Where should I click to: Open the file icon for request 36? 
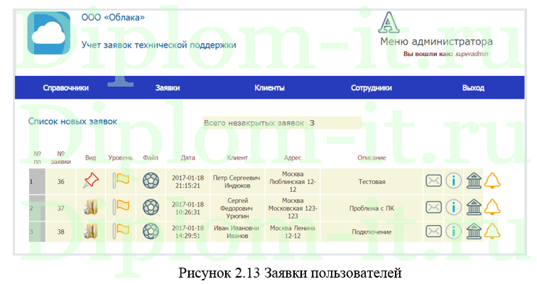click(151, 180)
